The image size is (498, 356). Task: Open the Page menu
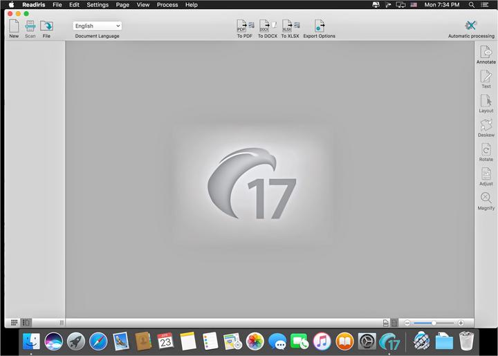pyautogui.click(x=122, y=5)
